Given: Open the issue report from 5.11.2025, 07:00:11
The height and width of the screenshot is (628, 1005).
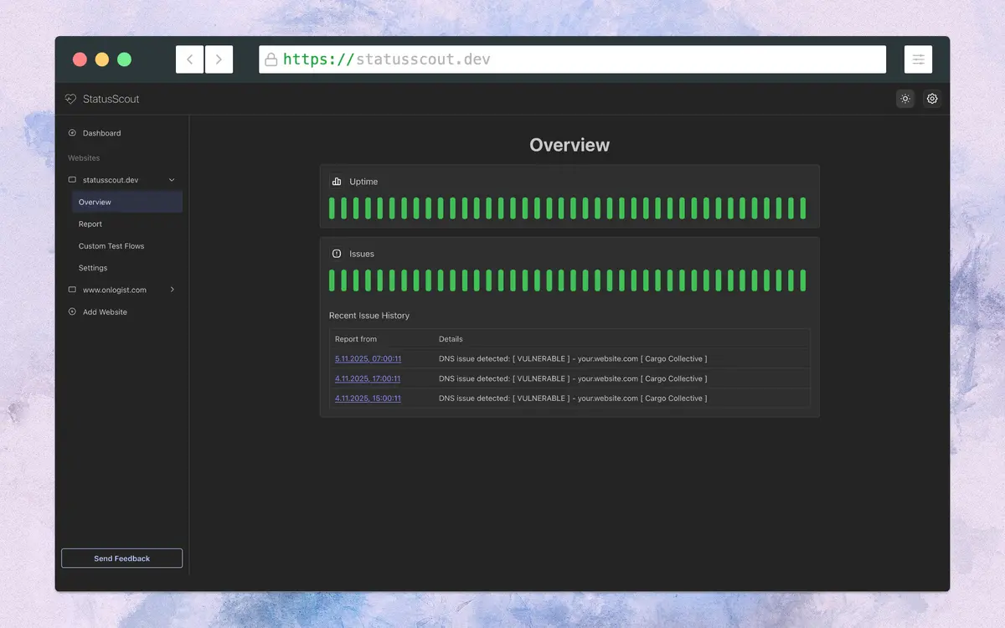Looking at the screenshot, I should click(367, 358).
